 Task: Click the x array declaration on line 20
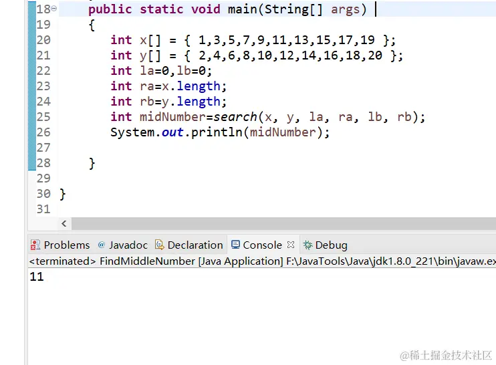point(253,40)
